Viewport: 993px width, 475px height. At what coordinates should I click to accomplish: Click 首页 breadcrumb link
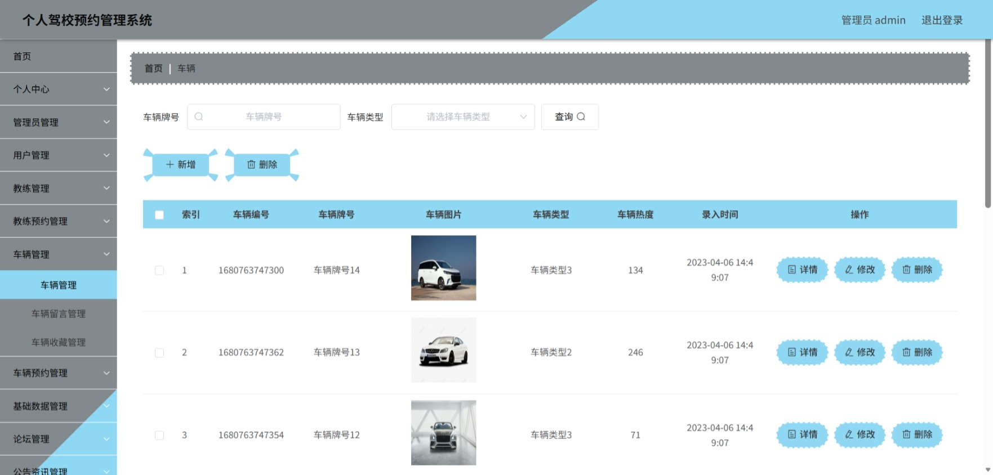153,68
